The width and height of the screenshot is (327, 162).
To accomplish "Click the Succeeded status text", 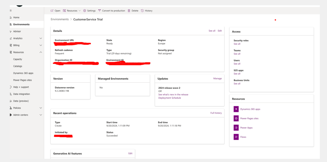I will 112,136.
